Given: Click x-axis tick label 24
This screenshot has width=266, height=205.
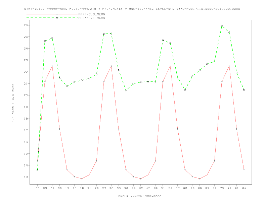Looking at the screenshot, I should click(96, 188).
